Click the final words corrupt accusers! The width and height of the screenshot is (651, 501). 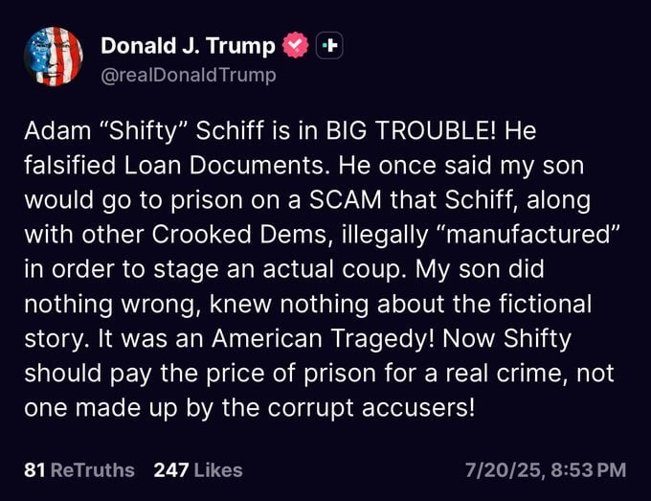click(x=370, y=407)
